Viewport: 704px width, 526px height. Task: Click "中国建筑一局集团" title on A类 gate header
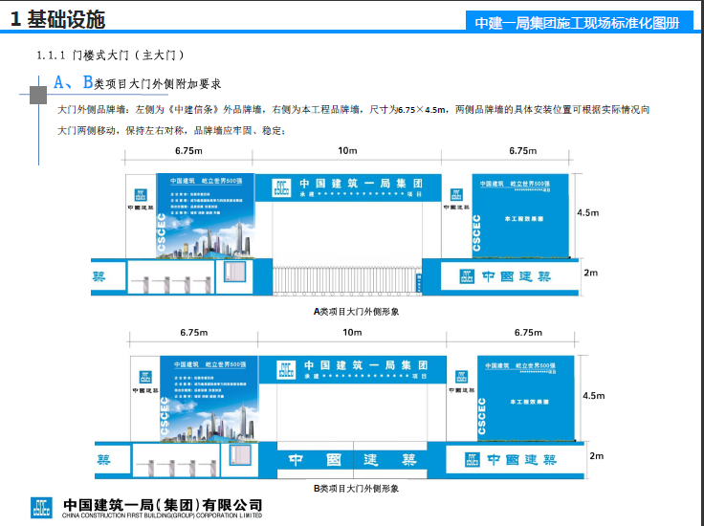point(362,184)
